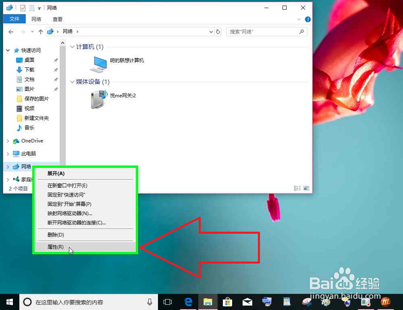
Task: Switch to large icons view at bottom right
Action: click(x=306, y=188)
